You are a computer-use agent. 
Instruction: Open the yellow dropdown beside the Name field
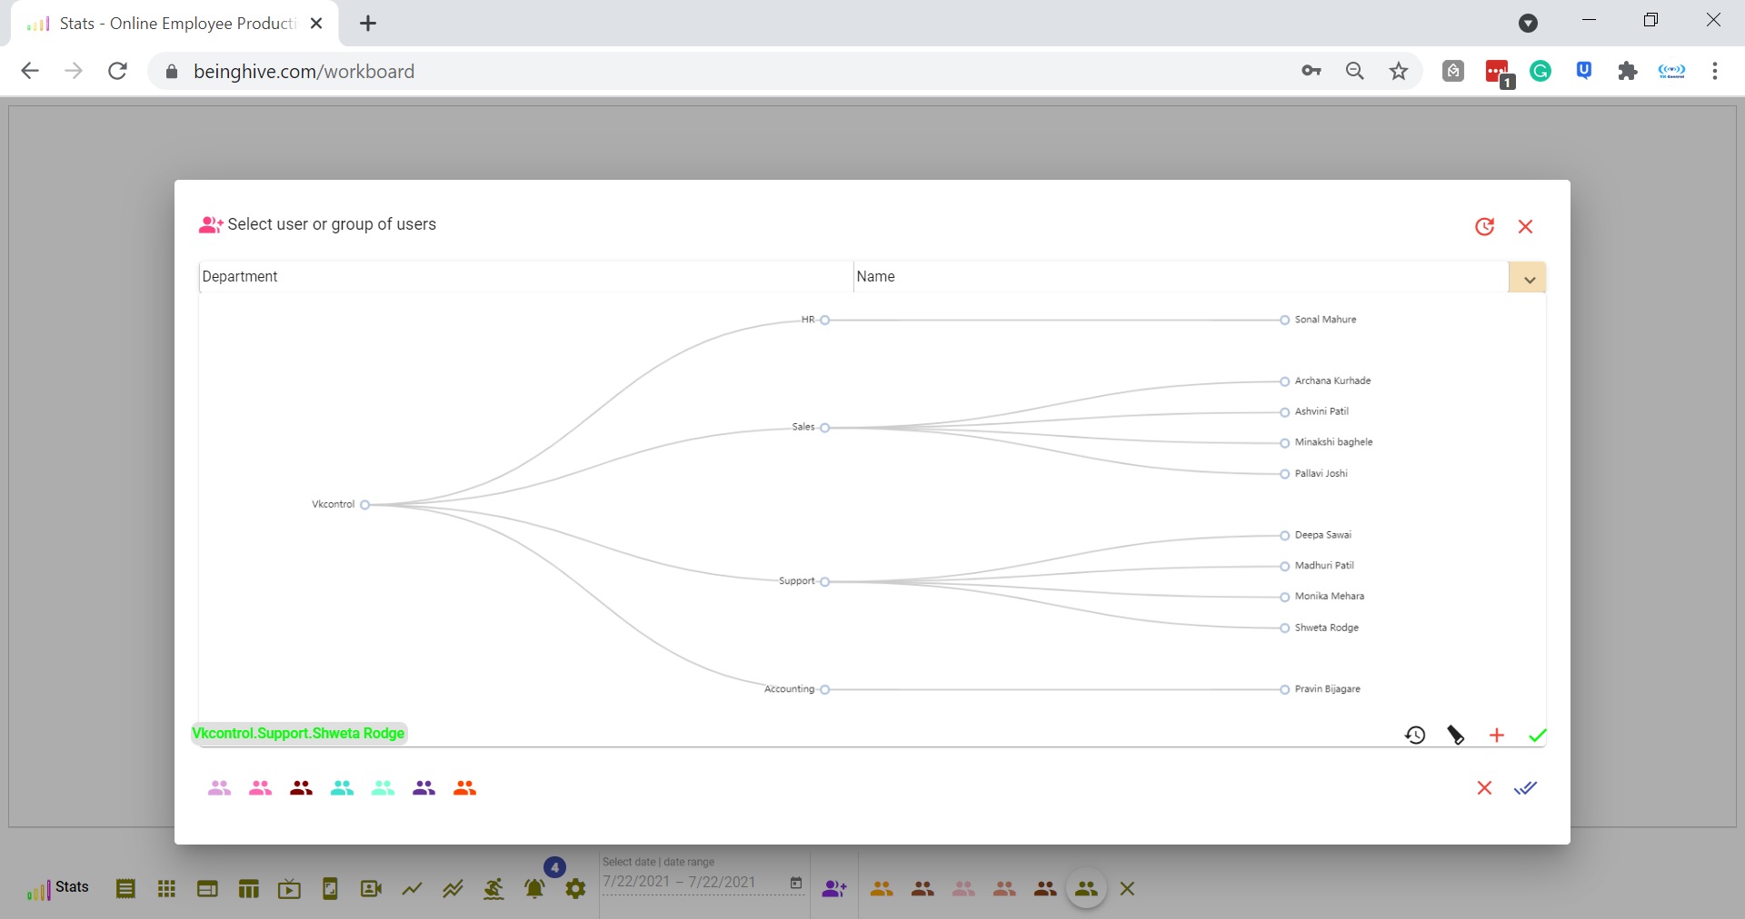point(1528,277)
